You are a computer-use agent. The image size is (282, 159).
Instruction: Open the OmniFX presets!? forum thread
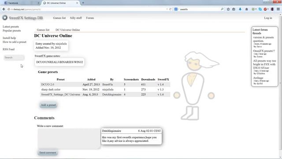click(x=264, y=51)
